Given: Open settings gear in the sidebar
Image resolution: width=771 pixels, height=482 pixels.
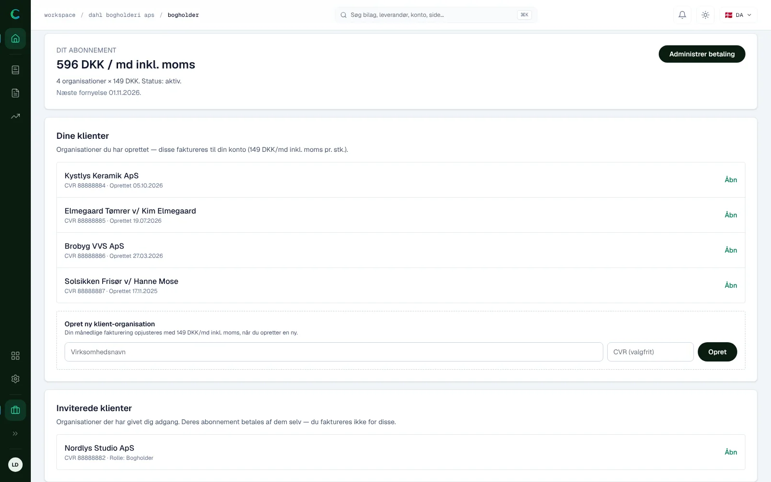Looking at the screenshot, I should tap(15, 379).
